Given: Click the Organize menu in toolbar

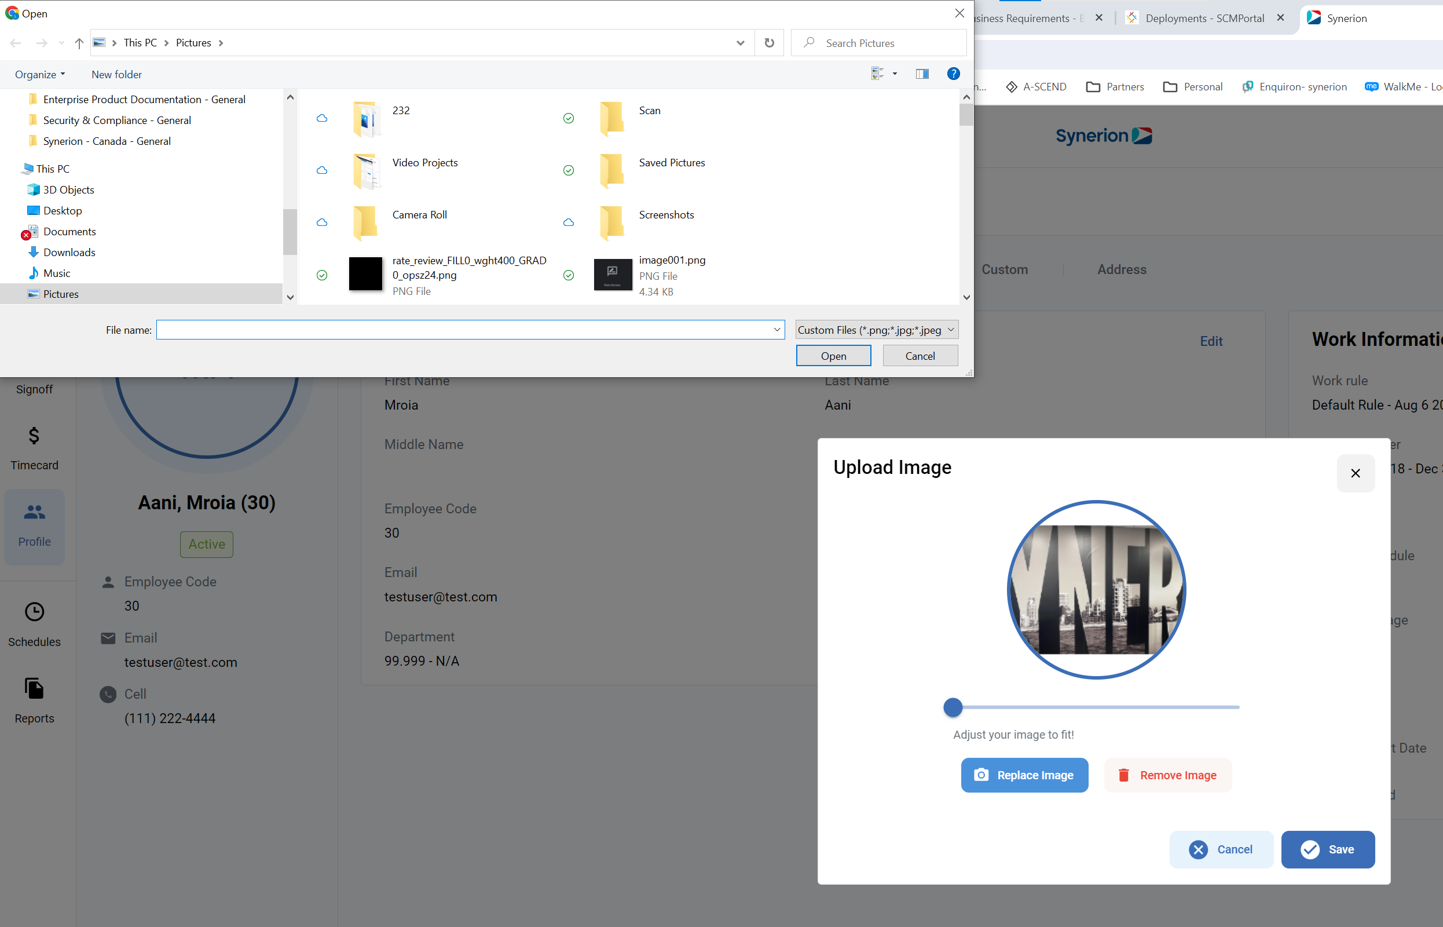Looking at the screenshot, I should coord(39,74).
